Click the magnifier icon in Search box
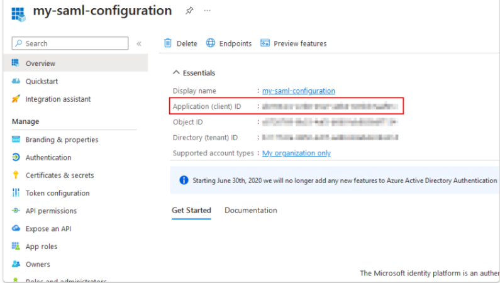Screen dimensions: 500x283 point(19,43)
